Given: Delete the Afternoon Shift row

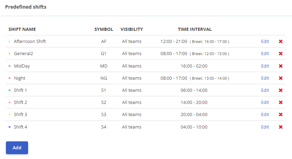Looking at the screenshot, I should [x=281, y=42].
